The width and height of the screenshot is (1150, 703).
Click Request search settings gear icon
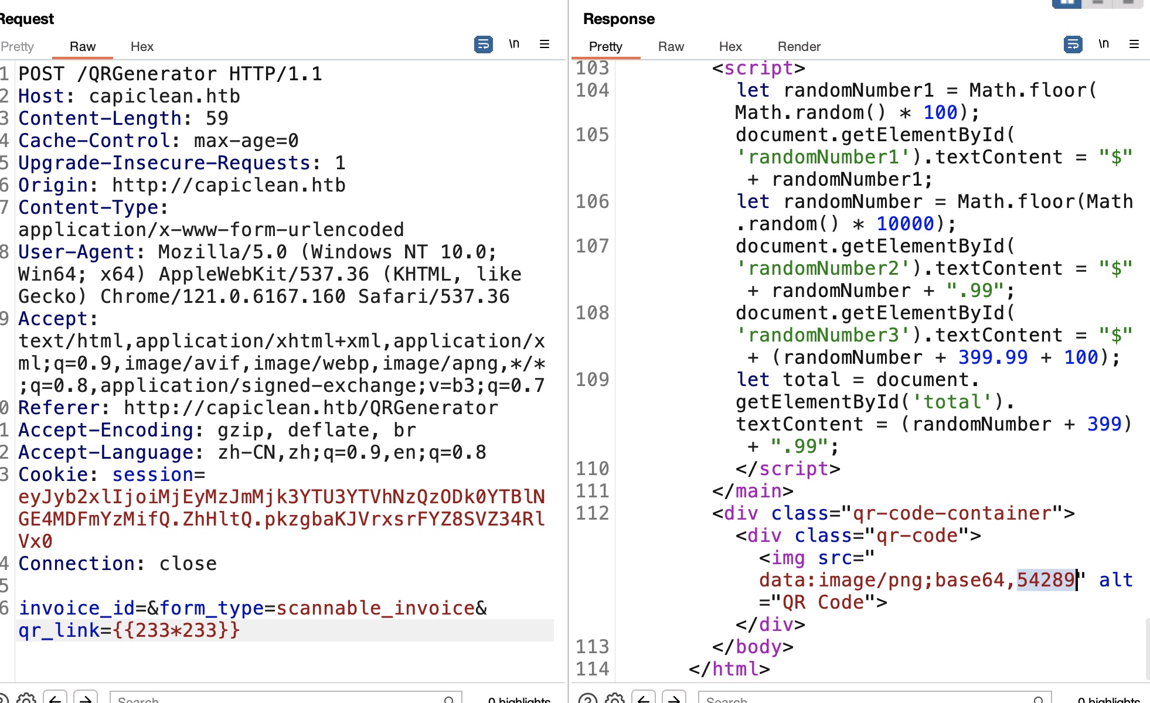(x=26, y=698)
